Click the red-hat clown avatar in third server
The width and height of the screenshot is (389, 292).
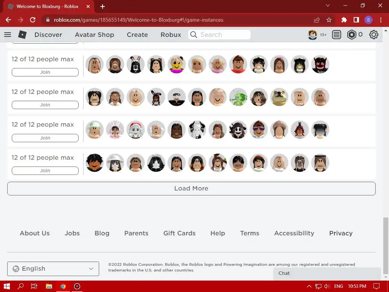136,130
